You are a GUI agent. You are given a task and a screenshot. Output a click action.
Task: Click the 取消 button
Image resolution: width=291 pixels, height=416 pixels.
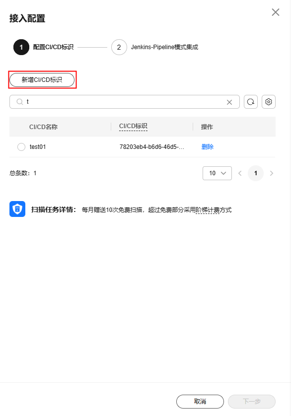[200, 402]
